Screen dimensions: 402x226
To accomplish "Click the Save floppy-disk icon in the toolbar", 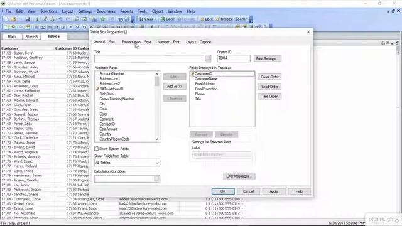I will coord(28,19).
